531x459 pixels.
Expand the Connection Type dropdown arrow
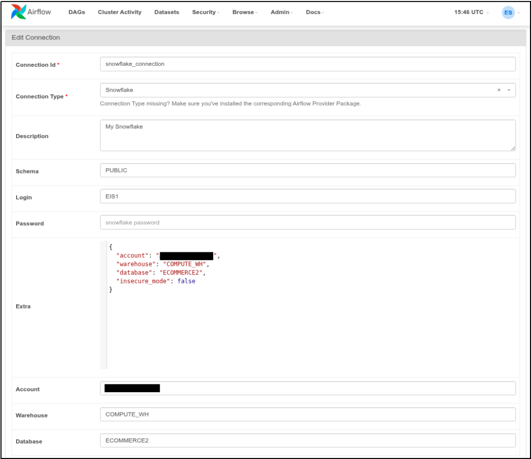point(509,90)
